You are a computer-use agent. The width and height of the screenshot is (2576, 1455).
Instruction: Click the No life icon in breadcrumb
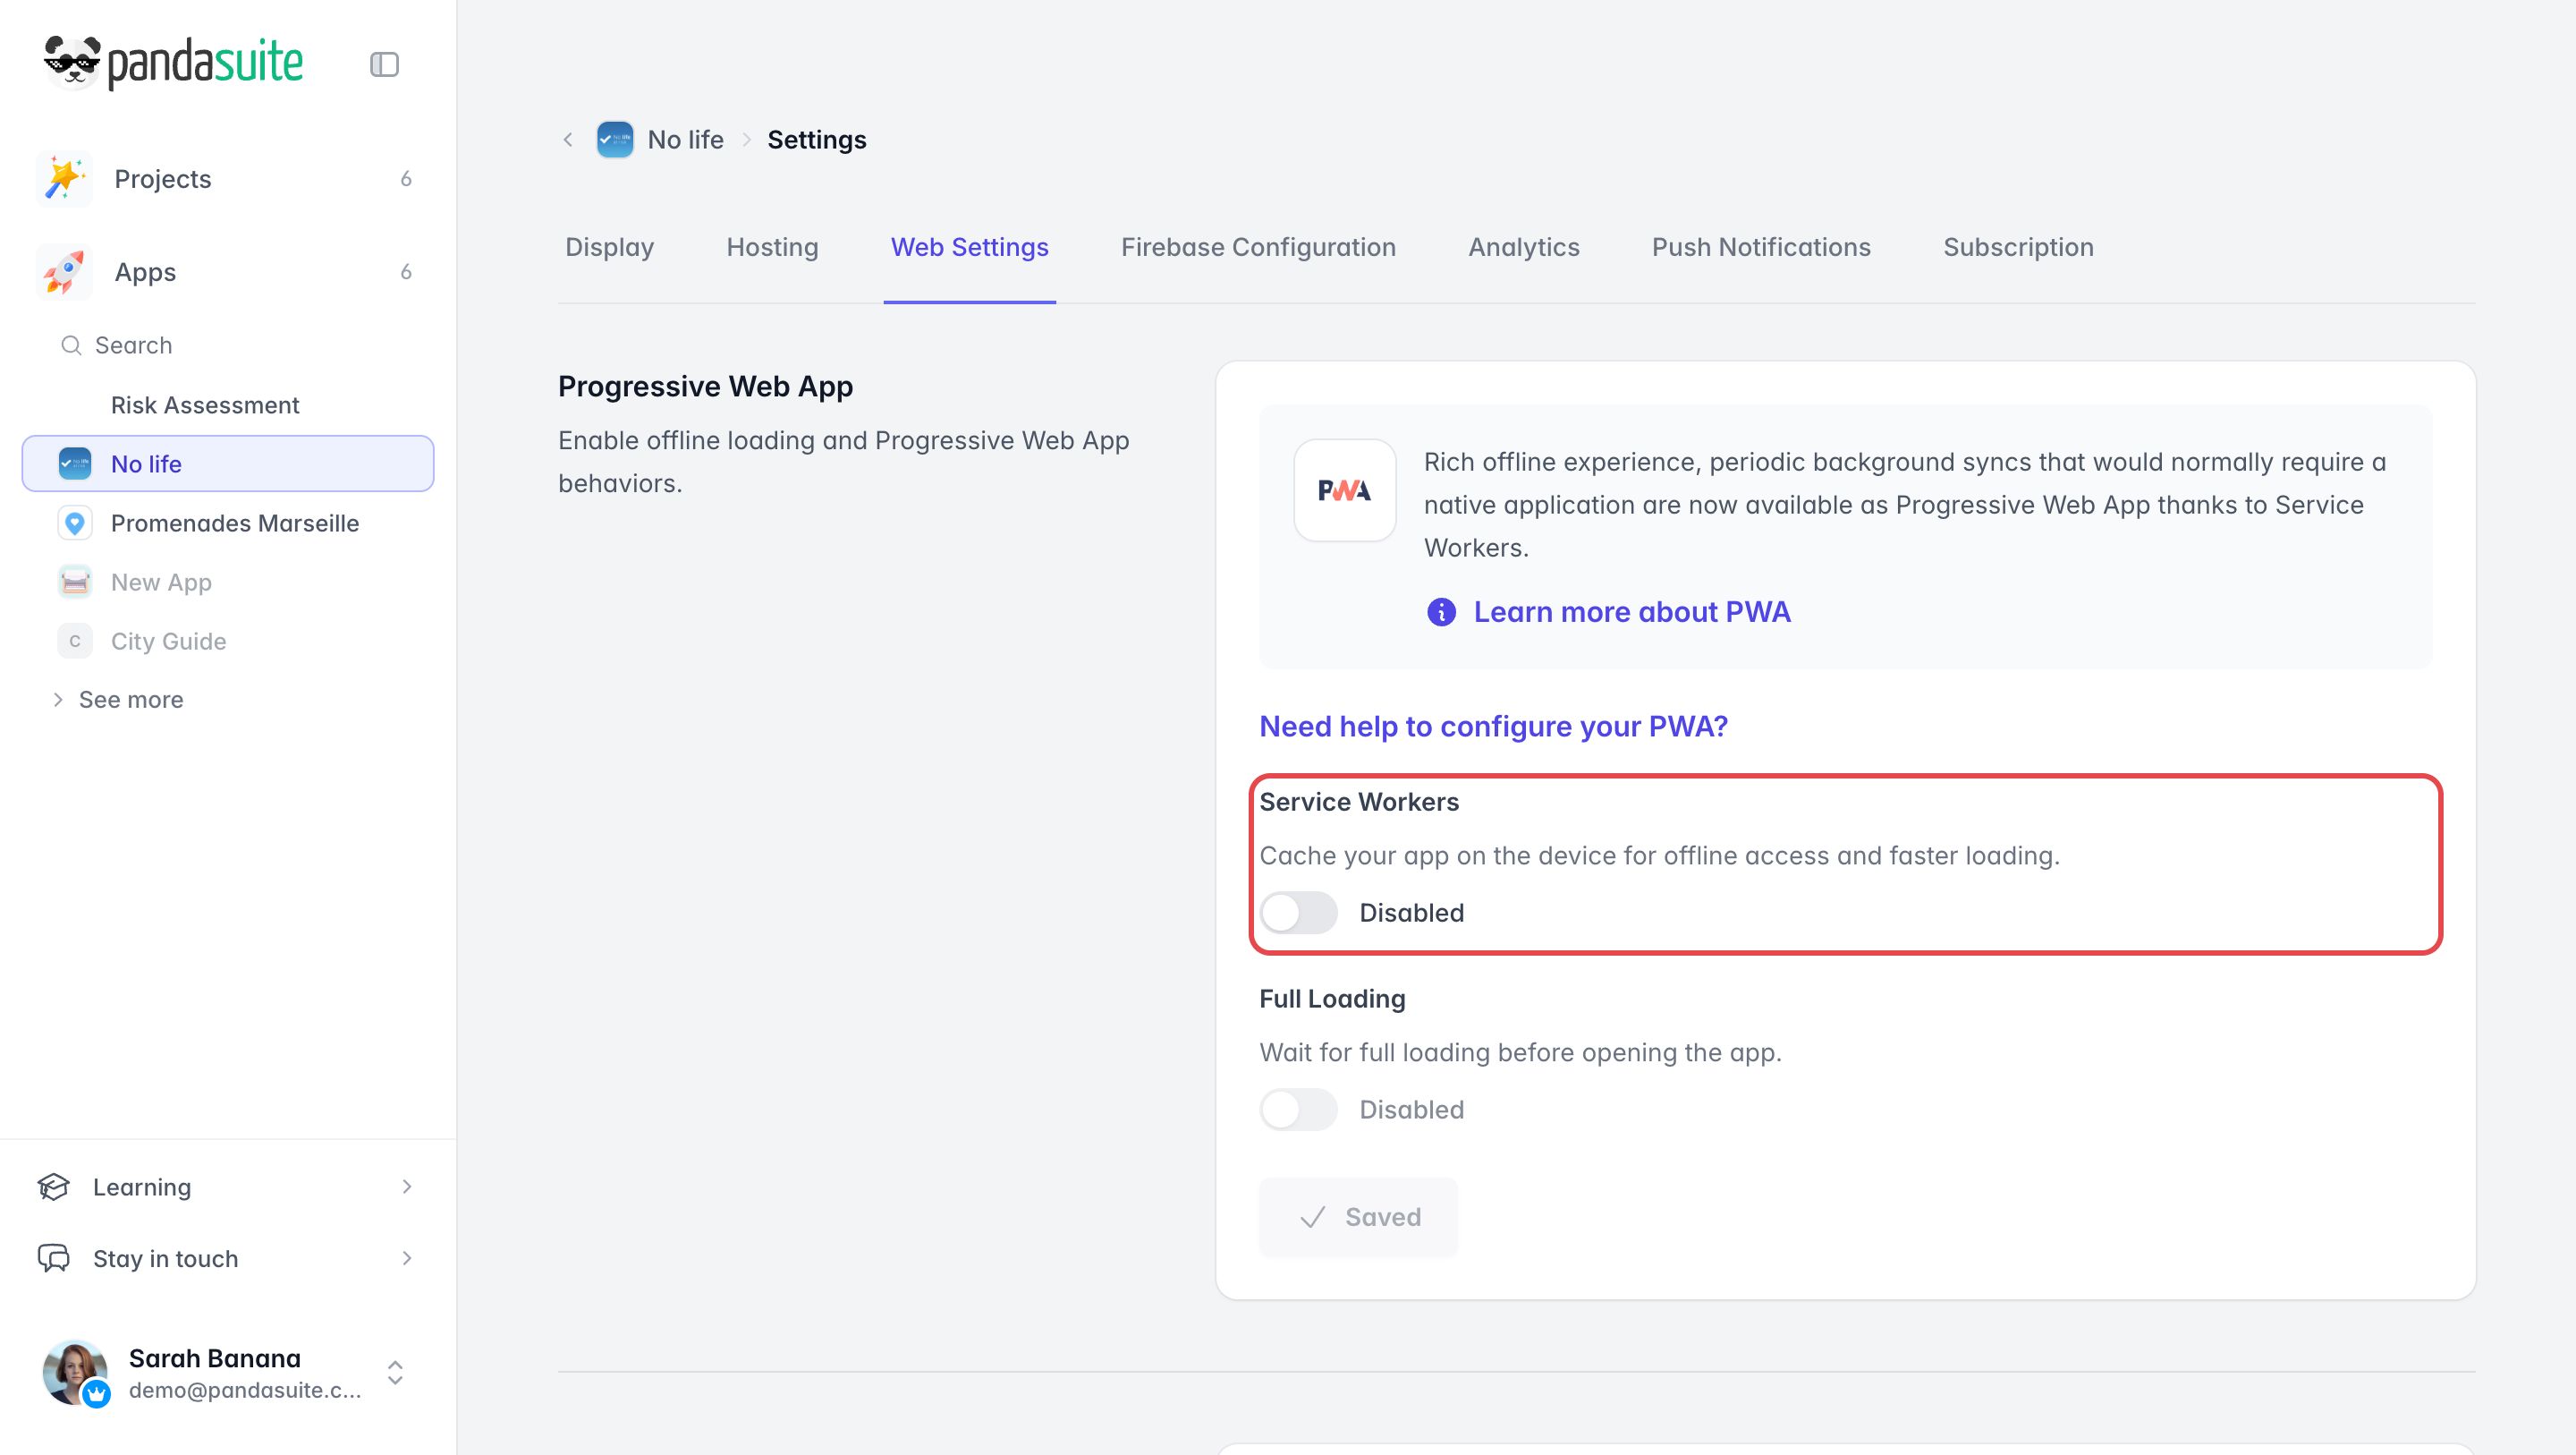coord(615,140)
